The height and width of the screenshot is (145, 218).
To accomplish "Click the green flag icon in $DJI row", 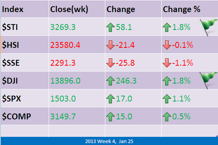I will [209, 80].
